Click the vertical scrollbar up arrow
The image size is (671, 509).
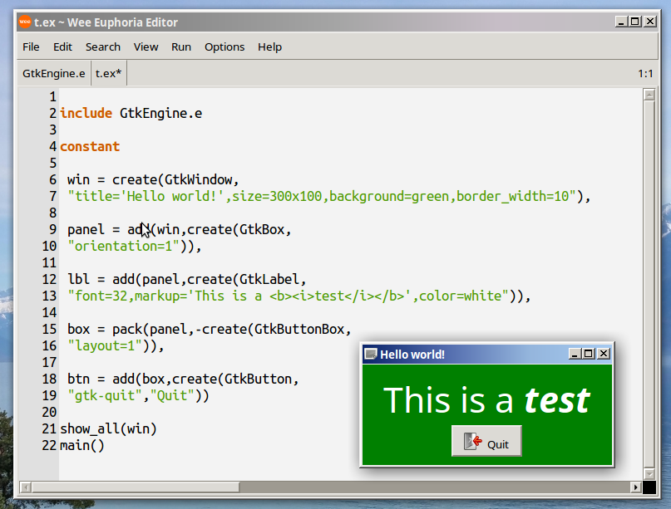click(649, 95)
